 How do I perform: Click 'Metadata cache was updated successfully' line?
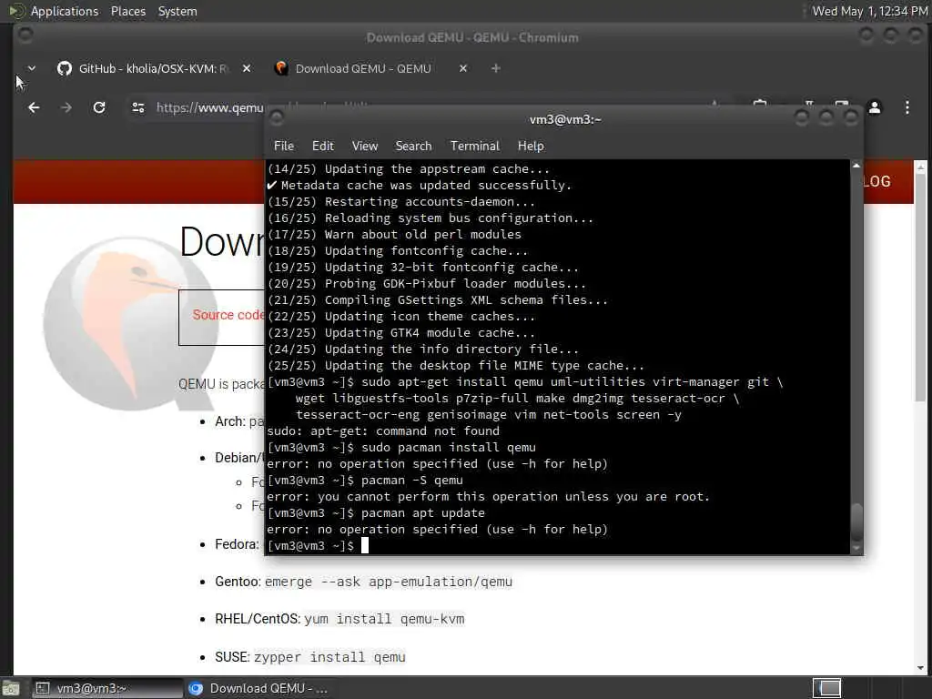pyautogui.click(x=419, y=186)
